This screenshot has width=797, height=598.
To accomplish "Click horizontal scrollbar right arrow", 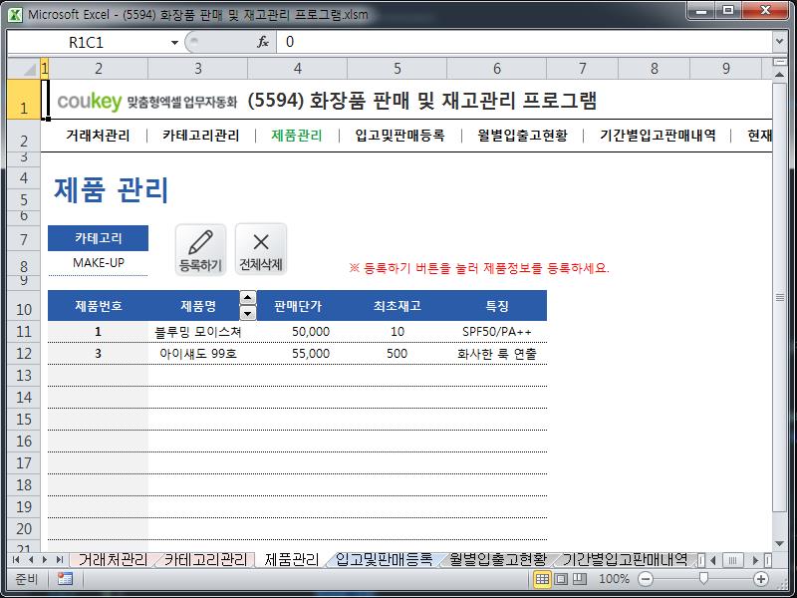I will (756, 560).
